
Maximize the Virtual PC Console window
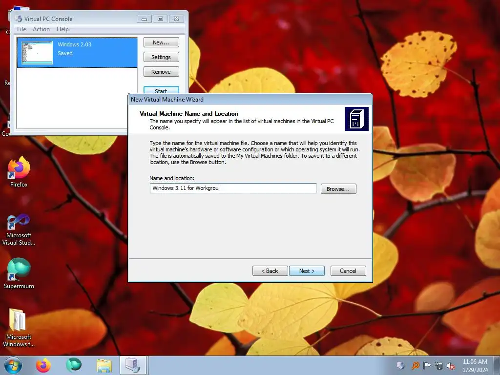(x=160, y=19)
